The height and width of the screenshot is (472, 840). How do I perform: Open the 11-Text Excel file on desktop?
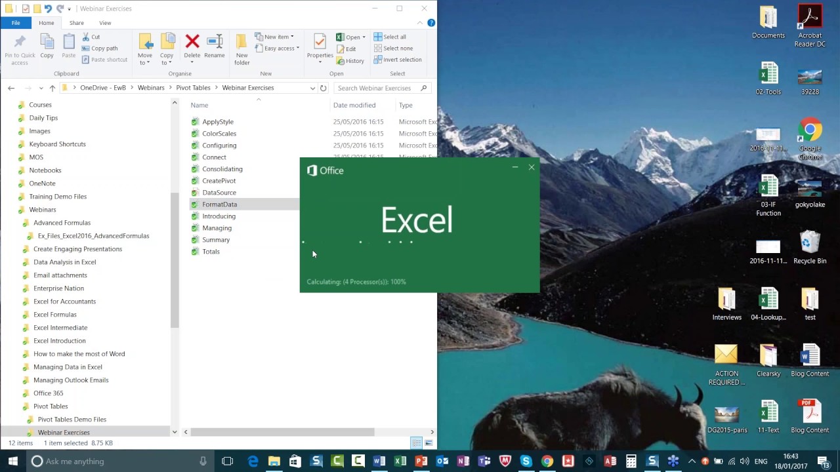coord(768,416)
